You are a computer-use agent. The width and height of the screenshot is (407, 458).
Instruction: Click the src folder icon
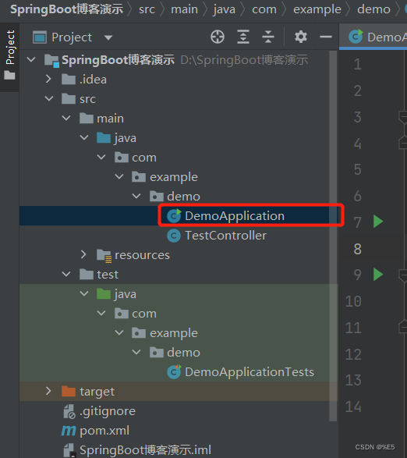pos(69,99)
